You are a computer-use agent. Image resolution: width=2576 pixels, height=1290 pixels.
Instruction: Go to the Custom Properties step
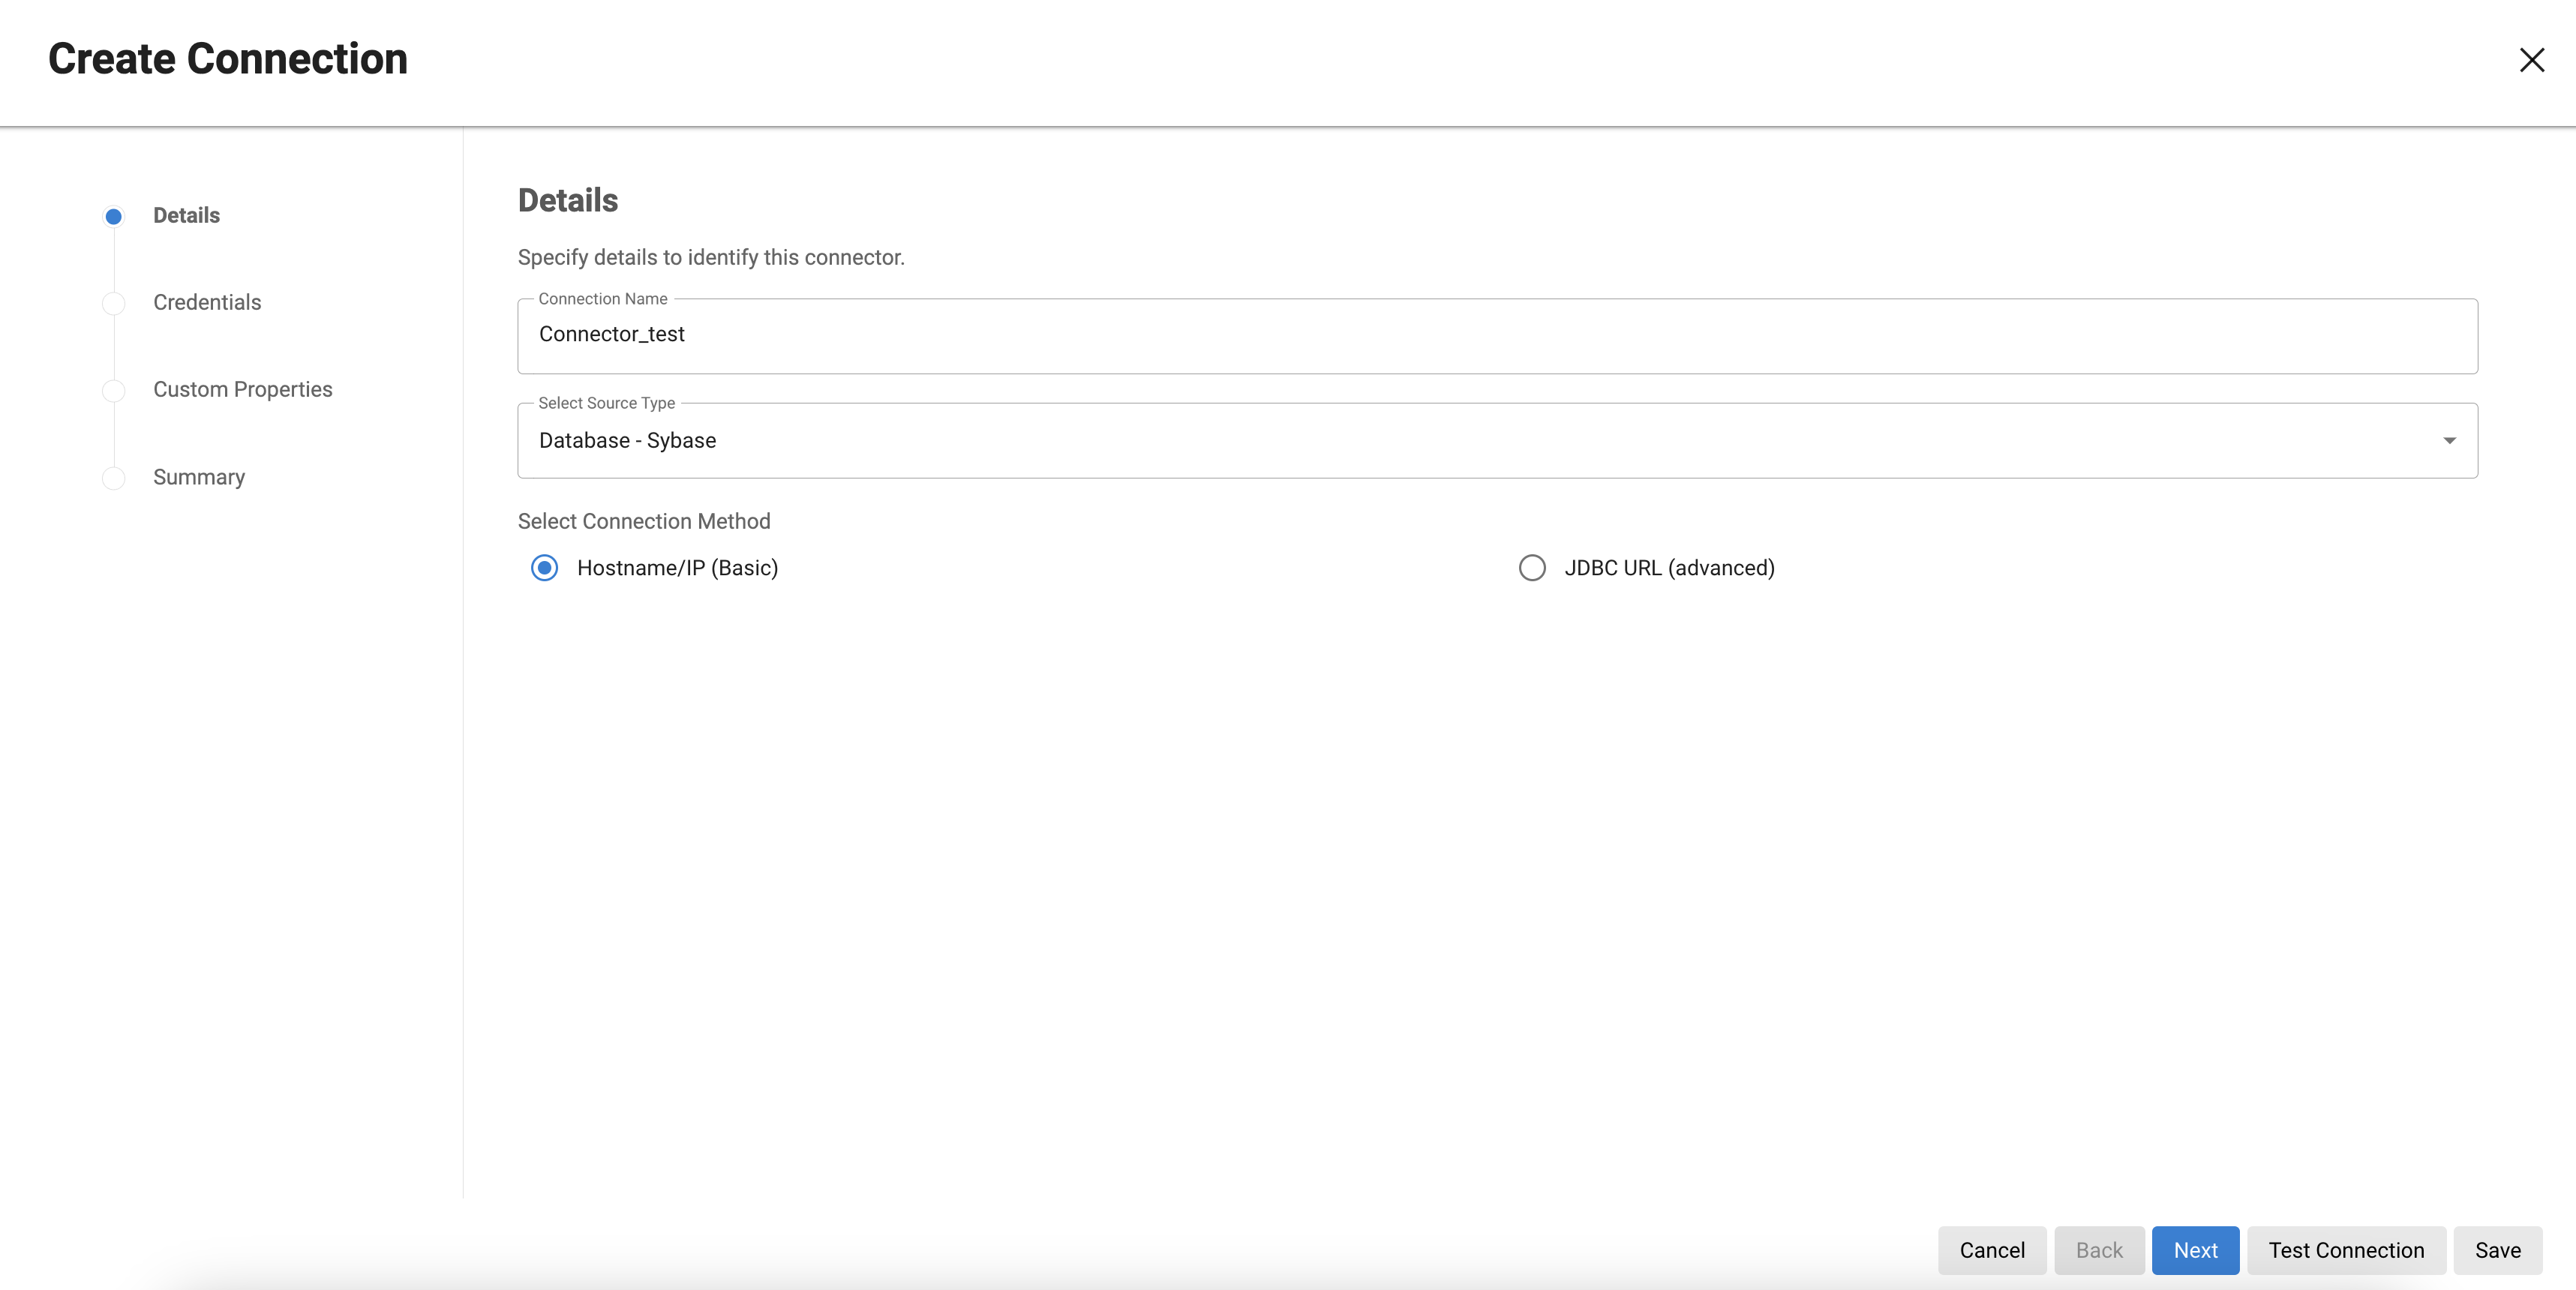242,389
